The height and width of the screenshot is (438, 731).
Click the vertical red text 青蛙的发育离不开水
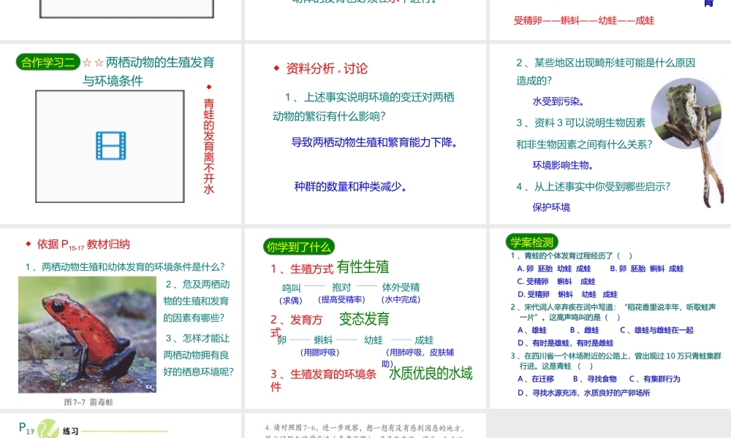point(209,146)
